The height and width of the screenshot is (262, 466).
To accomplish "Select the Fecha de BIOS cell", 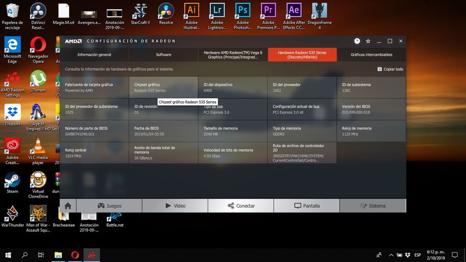I will 163,131.
